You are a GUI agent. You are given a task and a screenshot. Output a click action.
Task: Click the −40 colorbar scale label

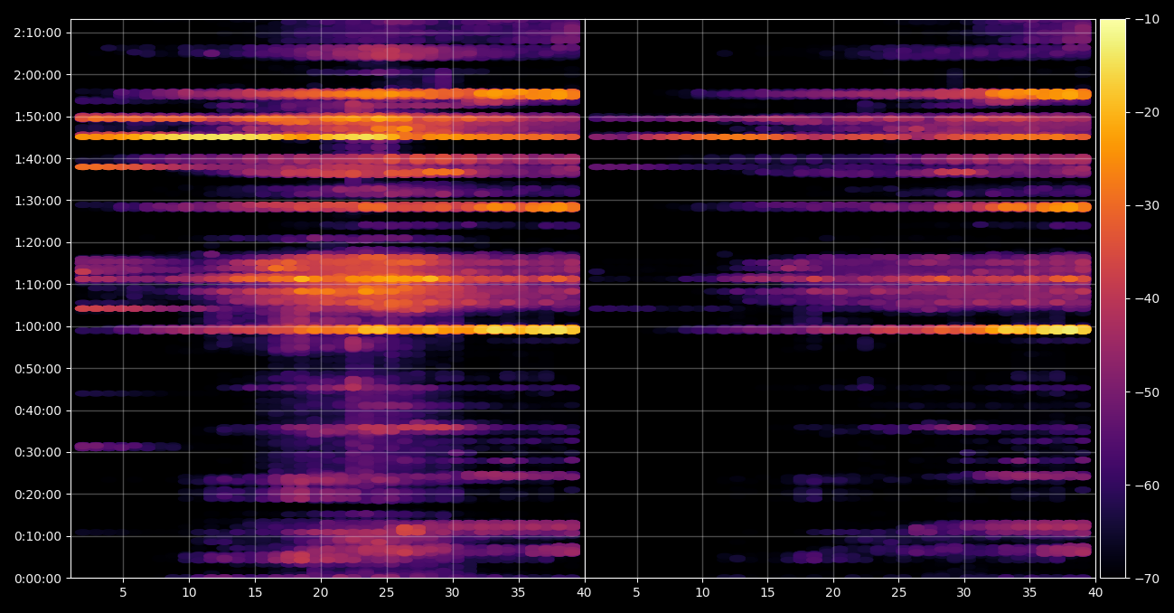(1147, 298)
